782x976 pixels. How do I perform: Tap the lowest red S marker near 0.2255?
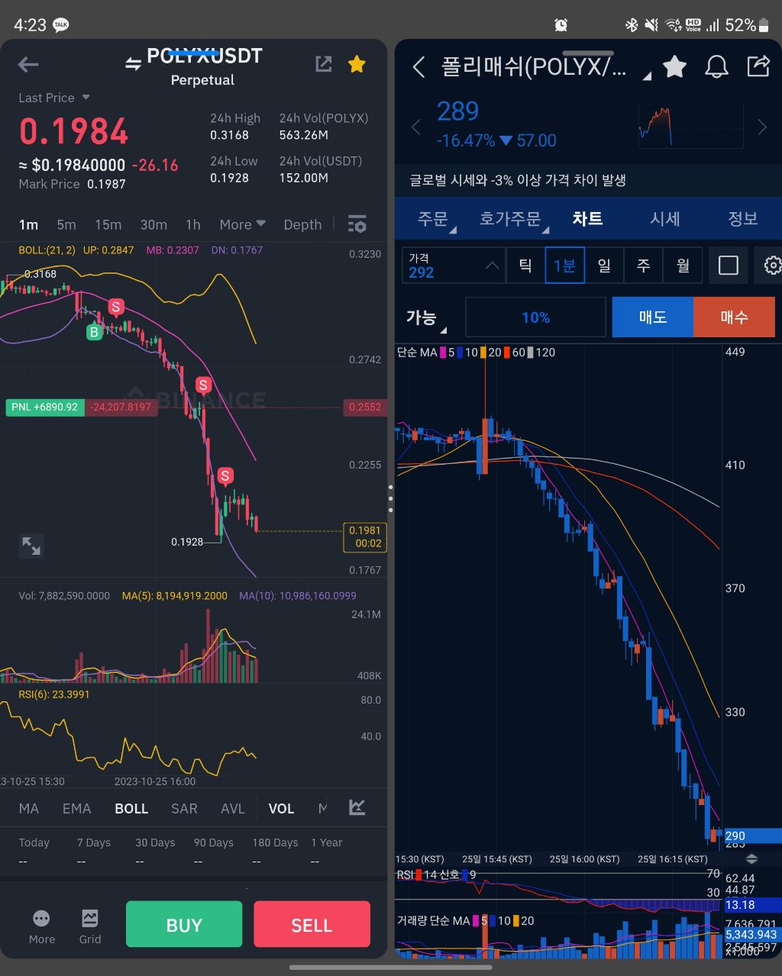coord(225,476)
